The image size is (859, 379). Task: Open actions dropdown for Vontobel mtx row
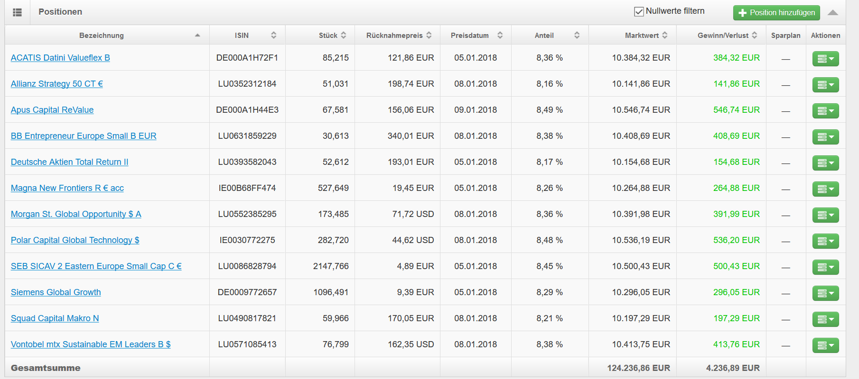pyautogui.click(x=826, y=345)
